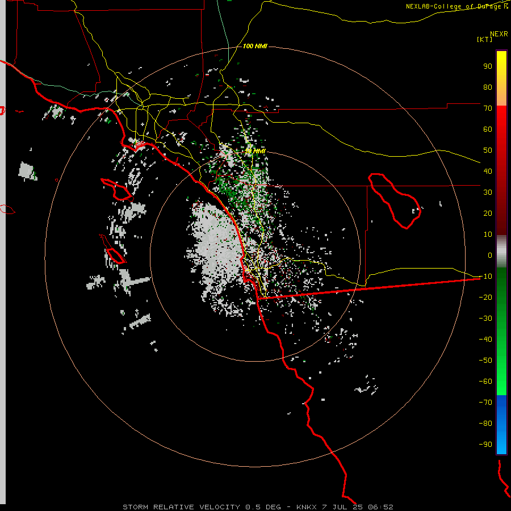The height and width of the screenshot is (511, 511).
Task: Select the -90 value on the velocity scale
Action: (x=485, y=445)
